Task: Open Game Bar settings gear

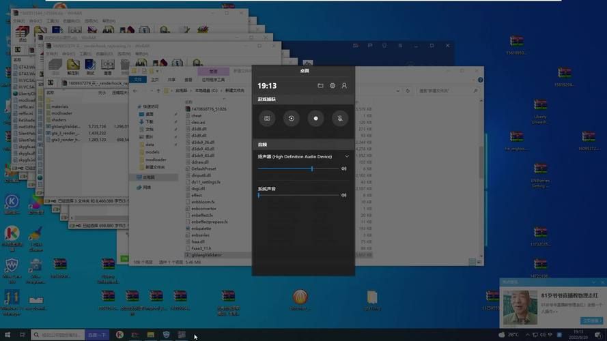Action: pyautogui.click(x=333, y=86)
